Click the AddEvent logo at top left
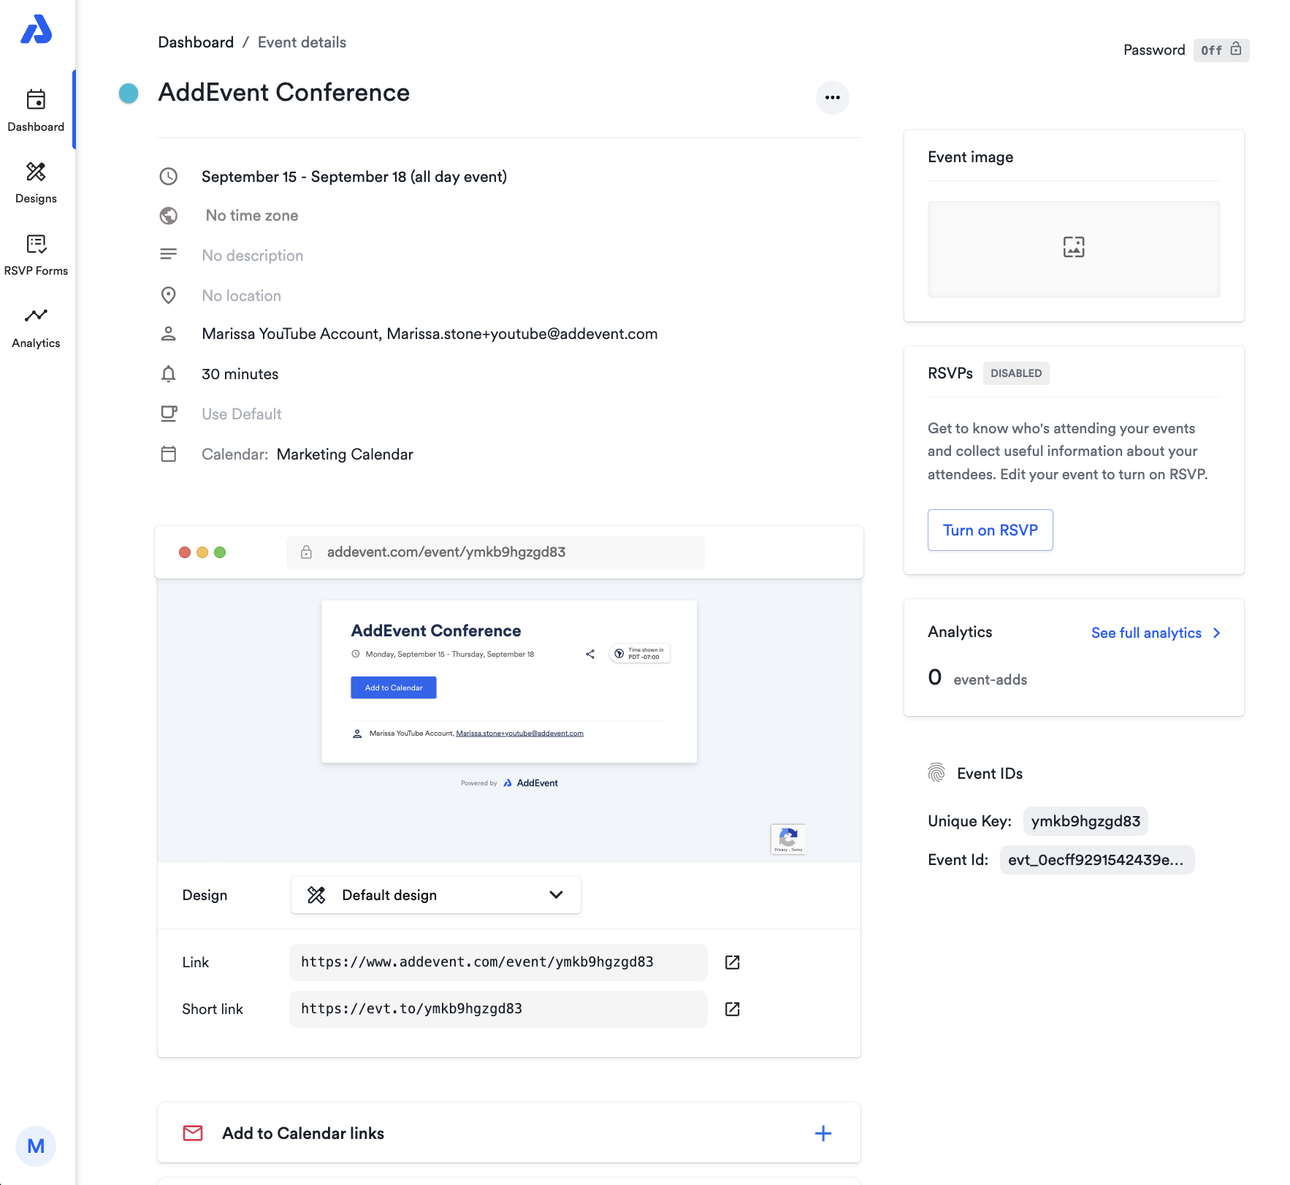This screenshot has height=1185, width=1290. coord(36,31)
